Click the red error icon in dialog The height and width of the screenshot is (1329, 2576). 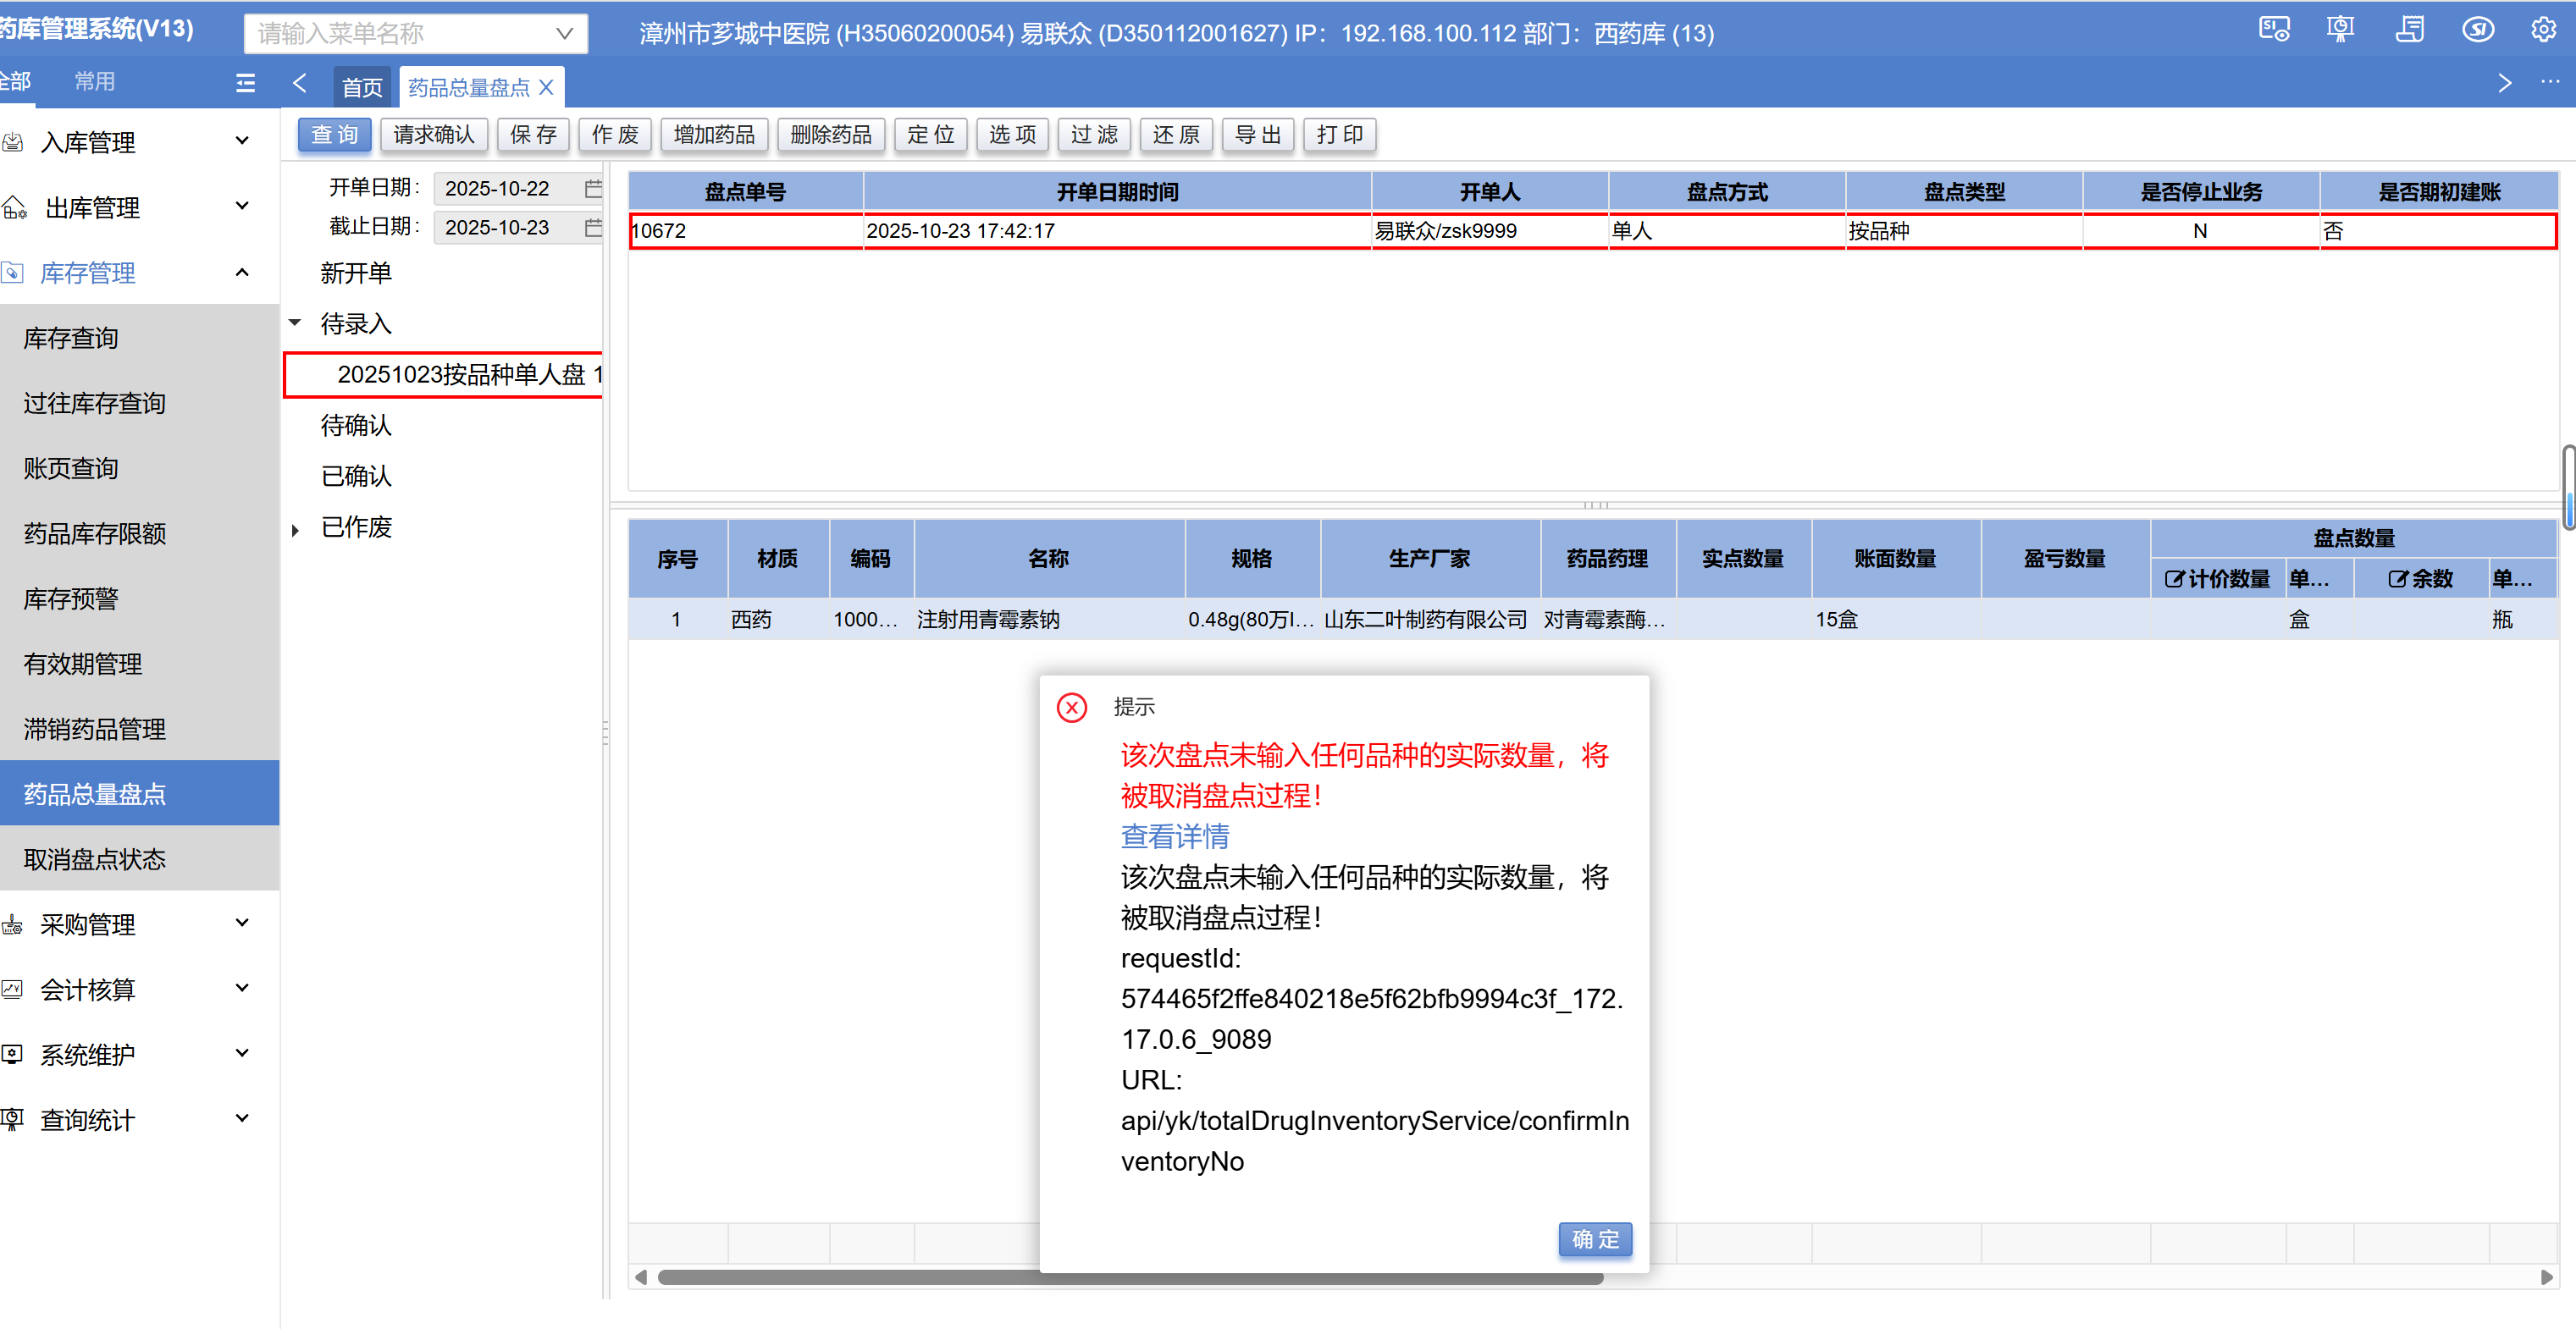click(x=1072, y=707)
